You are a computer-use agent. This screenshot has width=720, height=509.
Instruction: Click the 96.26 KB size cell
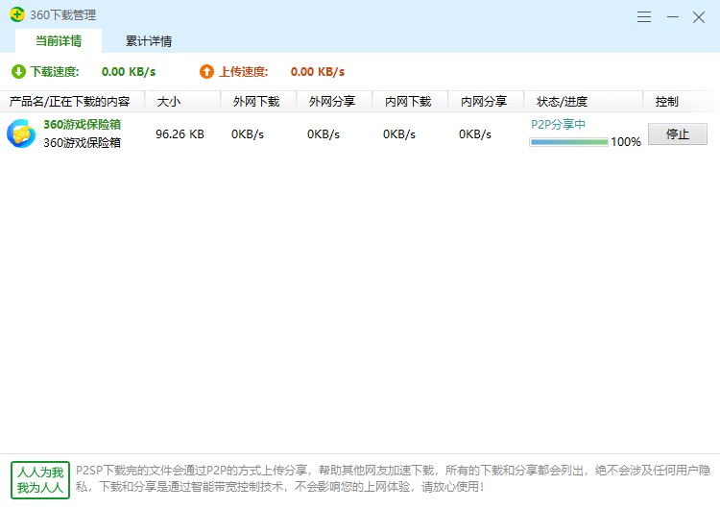pos(180,134)
